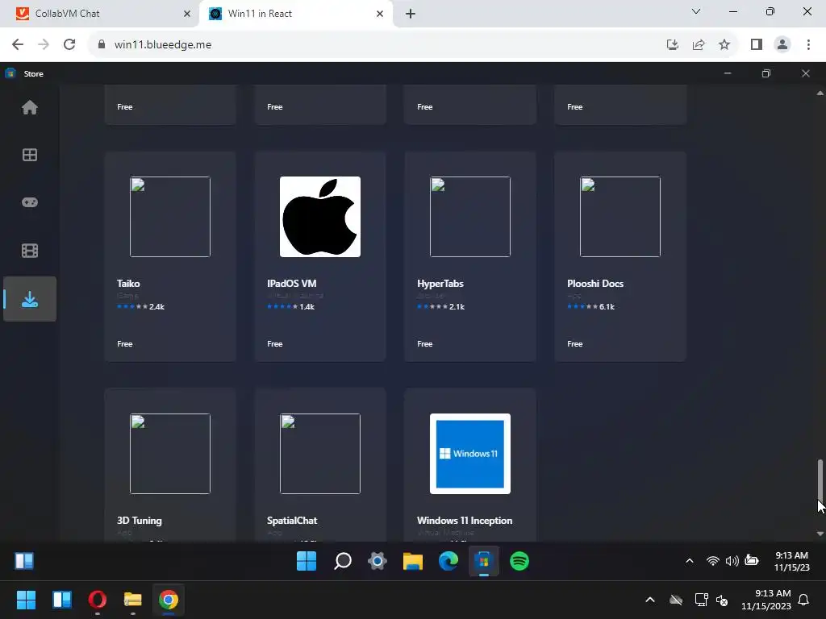Go back in browser history
826x619 pixels.
click(18, 44)
